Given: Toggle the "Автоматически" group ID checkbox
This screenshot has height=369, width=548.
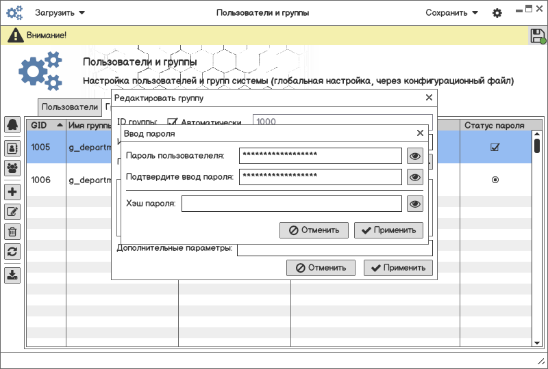Looking at the screenshot, I should [173, 122].
